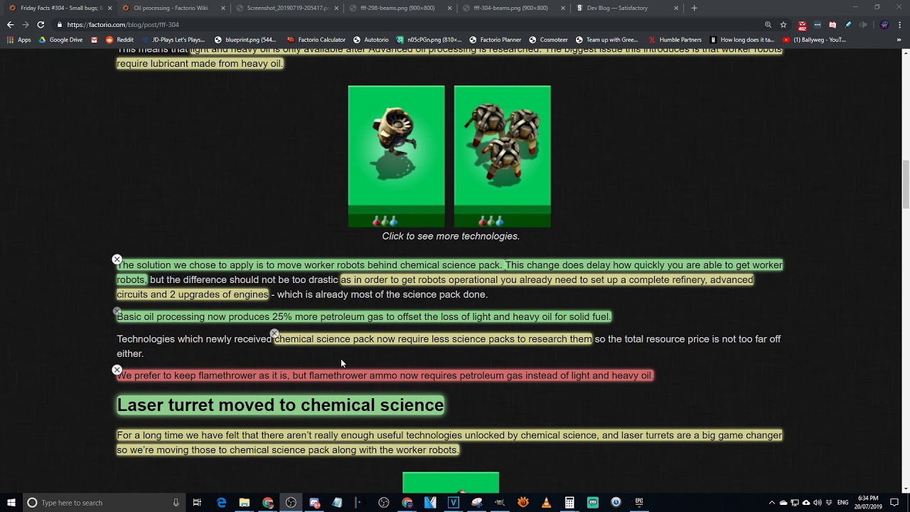Open the Reddit bookmark
910x512 pixels.
120,40
